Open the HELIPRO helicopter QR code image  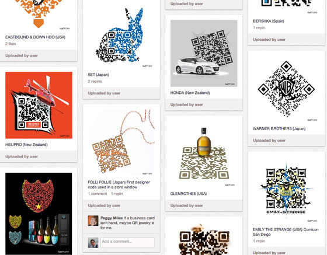[x=39, y=105]
